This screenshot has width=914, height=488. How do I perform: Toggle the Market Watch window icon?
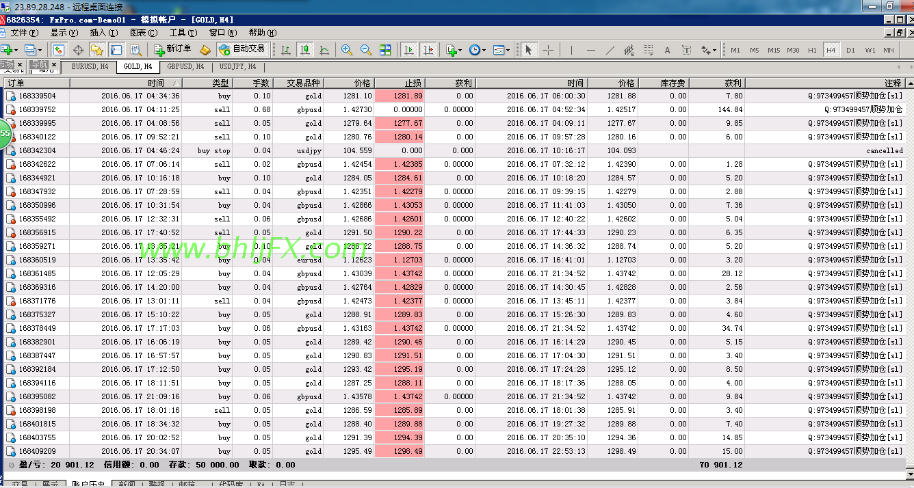59,50
